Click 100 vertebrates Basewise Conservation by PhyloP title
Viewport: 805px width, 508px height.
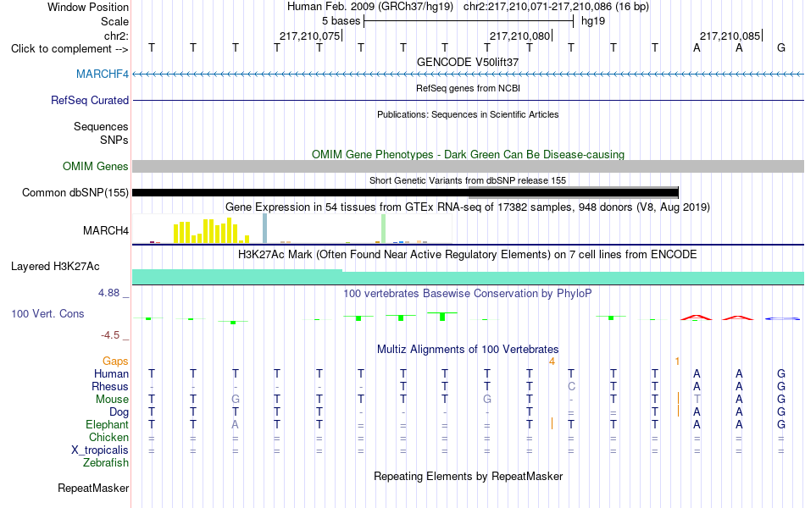[468, 294]
